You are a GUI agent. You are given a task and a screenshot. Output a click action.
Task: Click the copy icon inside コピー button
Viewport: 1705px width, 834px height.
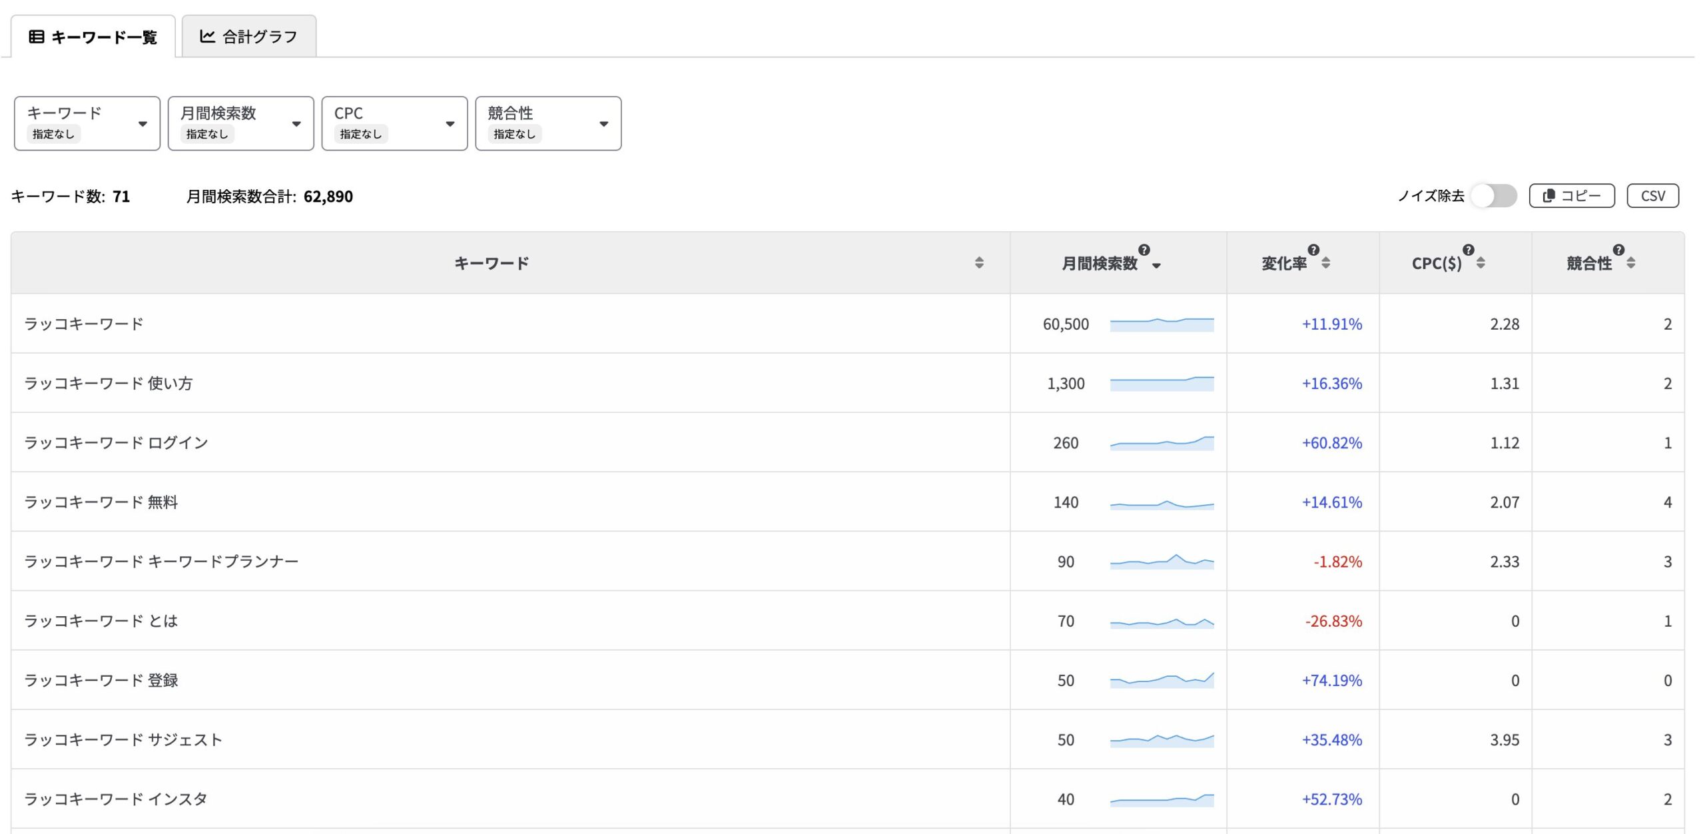pos(1549,196)
